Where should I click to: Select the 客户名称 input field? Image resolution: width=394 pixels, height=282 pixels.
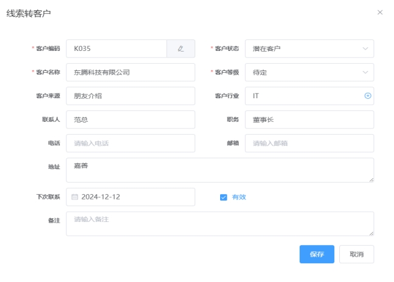tap(130, 72)
